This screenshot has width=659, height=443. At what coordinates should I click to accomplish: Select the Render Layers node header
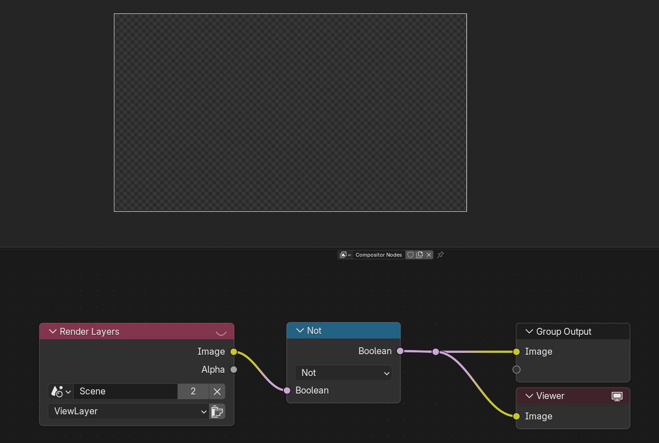tap(137, 332)
